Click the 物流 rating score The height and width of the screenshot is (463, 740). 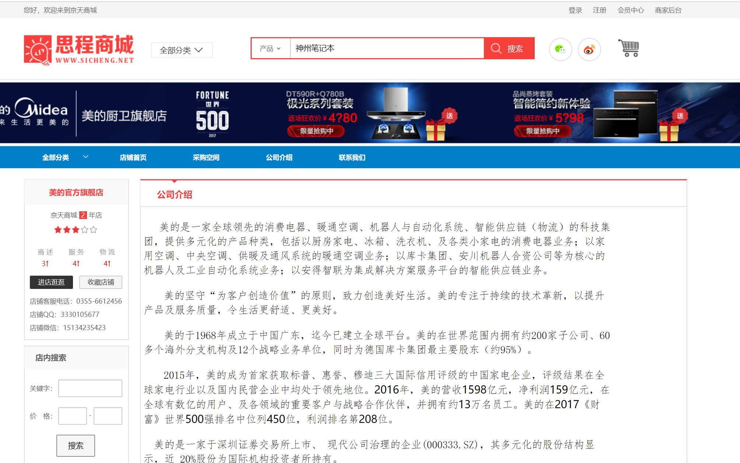pos(107,264)
